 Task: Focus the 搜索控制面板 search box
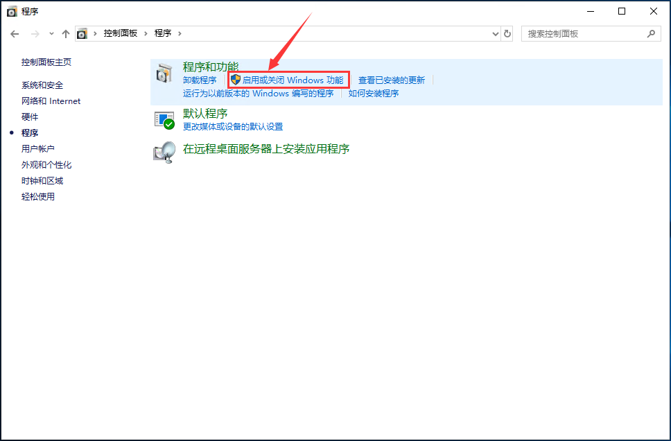[x=590, y=33]
